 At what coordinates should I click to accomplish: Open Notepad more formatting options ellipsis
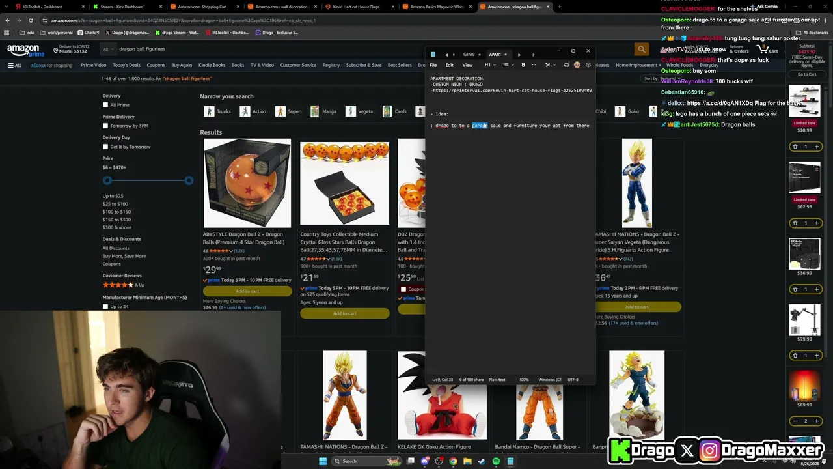click(x=534, y=65)
